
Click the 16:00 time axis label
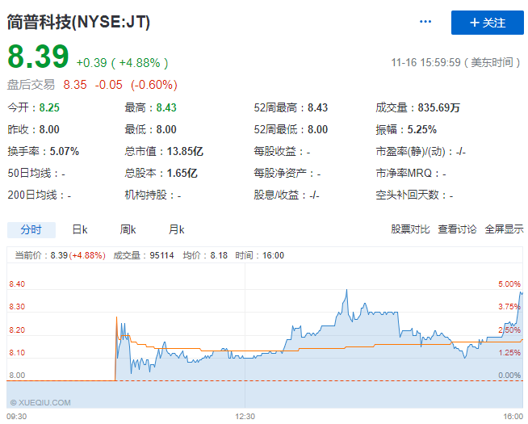tap(513, 417)
